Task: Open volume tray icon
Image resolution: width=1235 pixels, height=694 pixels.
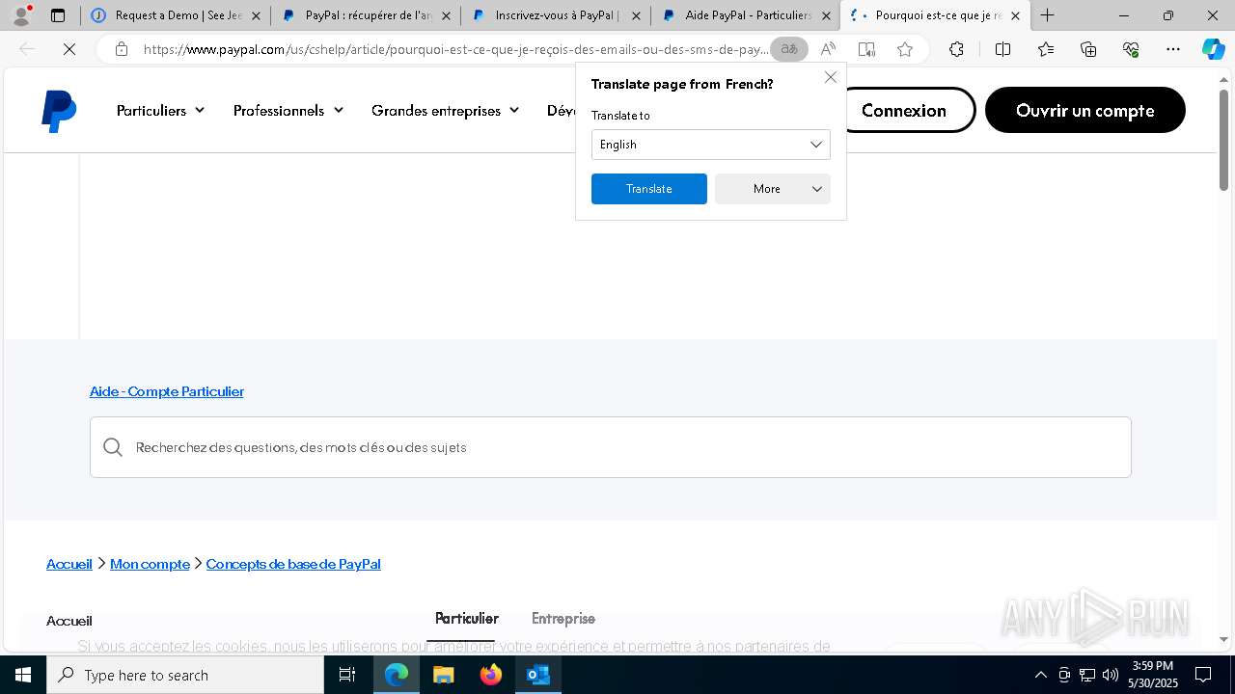Action: (x=1111, y=675)
